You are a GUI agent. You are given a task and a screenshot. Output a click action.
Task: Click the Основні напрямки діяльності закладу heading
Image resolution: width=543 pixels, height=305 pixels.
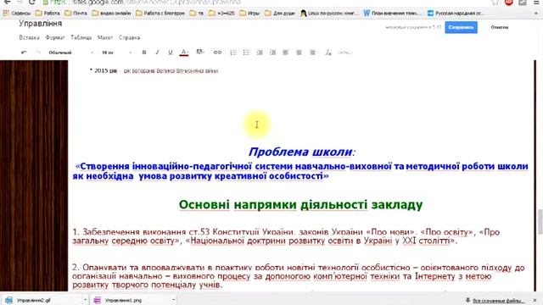pos(300,205)
